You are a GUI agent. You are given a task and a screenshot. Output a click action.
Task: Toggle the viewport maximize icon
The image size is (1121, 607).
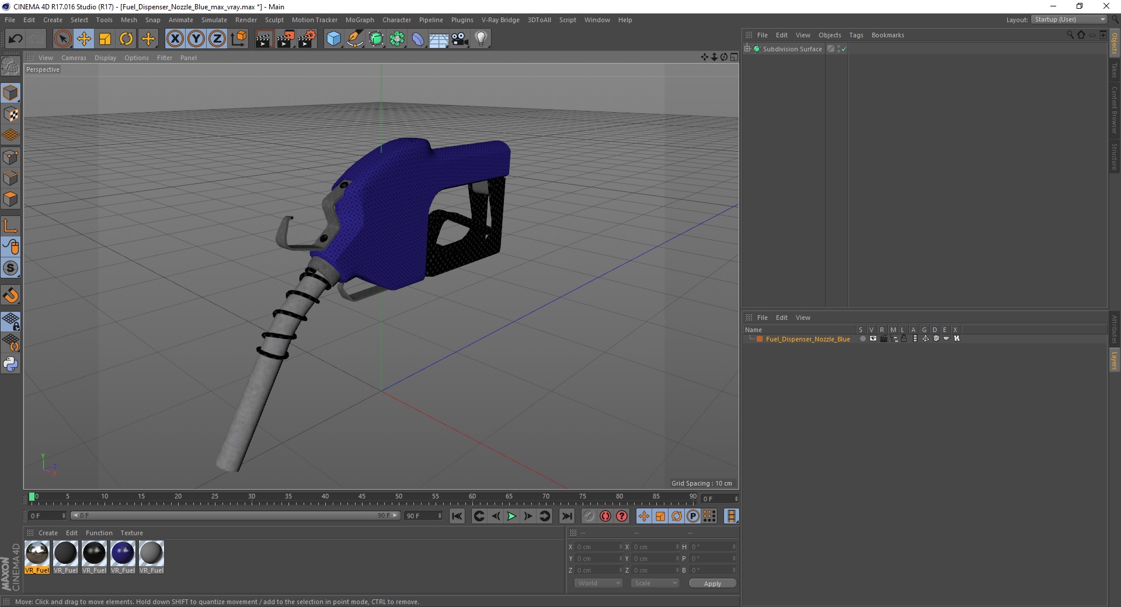click(x=734, y=57)
